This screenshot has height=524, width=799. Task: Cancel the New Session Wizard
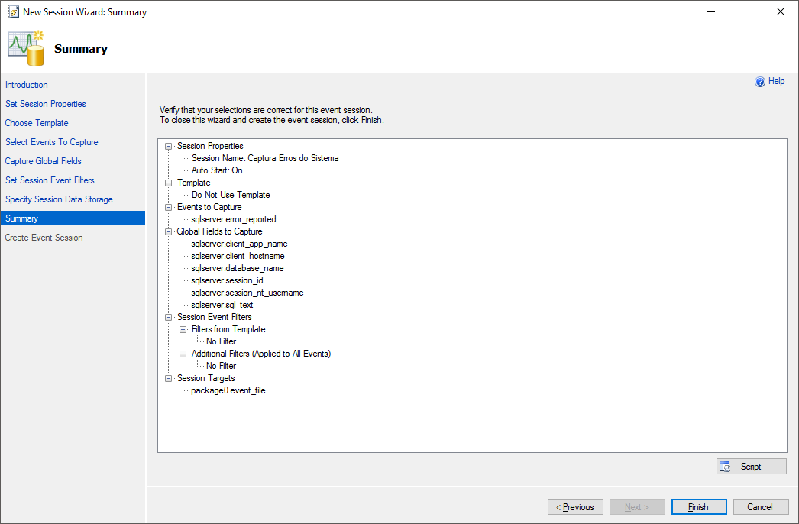click(x=761, y=507)
